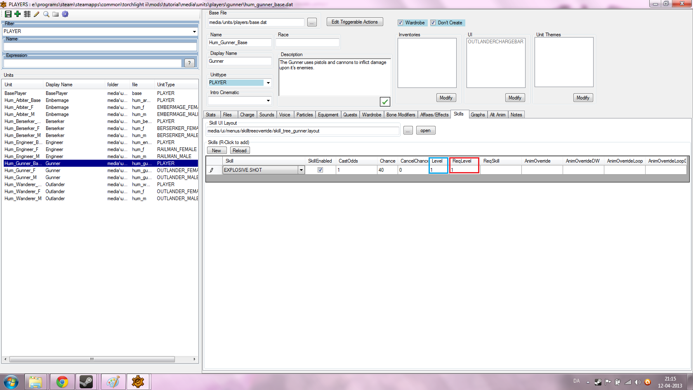693x390 pixels.
Task: Click the DA language indicator
Action: pos(576,381)
